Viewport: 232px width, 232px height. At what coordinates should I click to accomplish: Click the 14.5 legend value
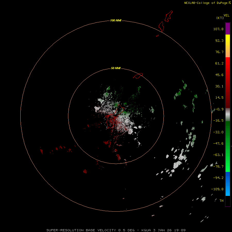coord(219,98)
